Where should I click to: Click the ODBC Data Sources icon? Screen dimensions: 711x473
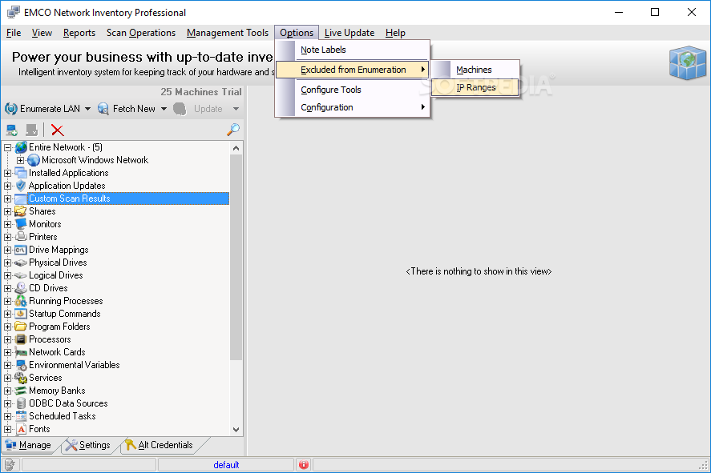(x=21, y=403)
